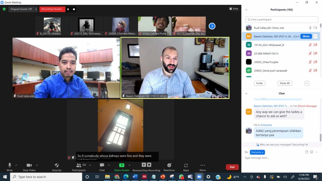322x181 pixels.
Task: Click the More options ellipsis in toolbar
Action: pyautogui.click(x=203, y=165)
